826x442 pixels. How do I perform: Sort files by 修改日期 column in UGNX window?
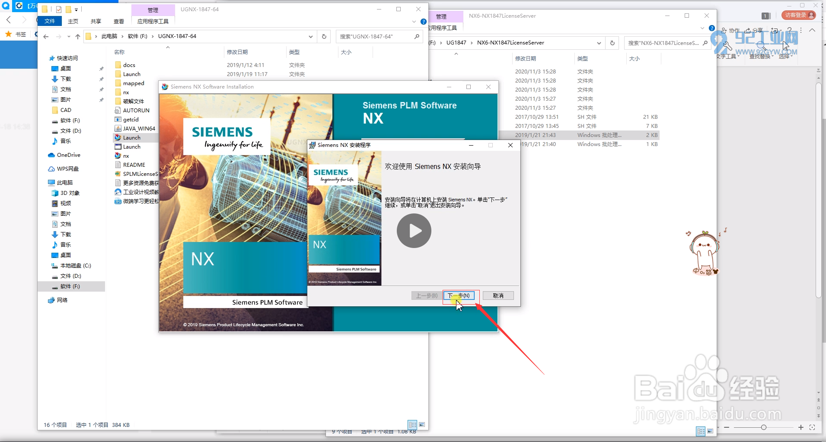[x=237, y=52]
